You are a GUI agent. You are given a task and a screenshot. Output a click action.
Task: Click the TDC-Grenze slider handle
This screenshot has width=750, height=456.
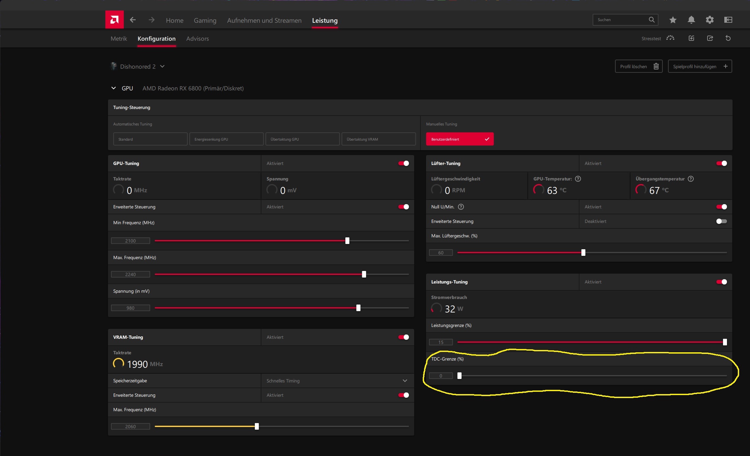coord(459,376)
